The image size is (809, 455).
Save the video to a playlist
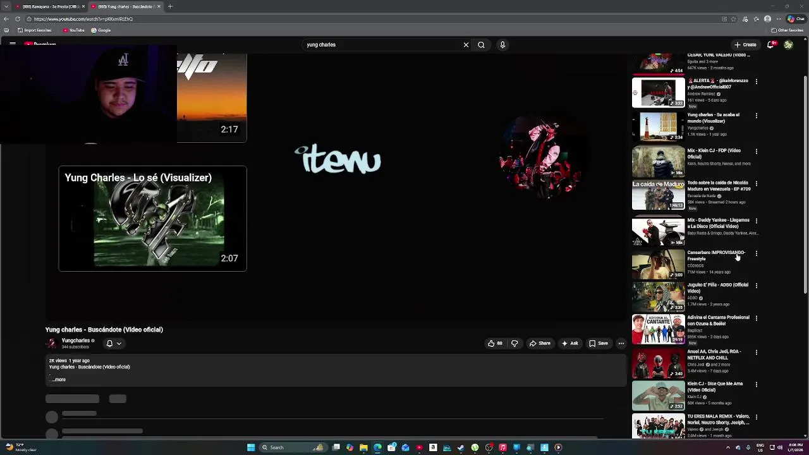coord(599,343)
